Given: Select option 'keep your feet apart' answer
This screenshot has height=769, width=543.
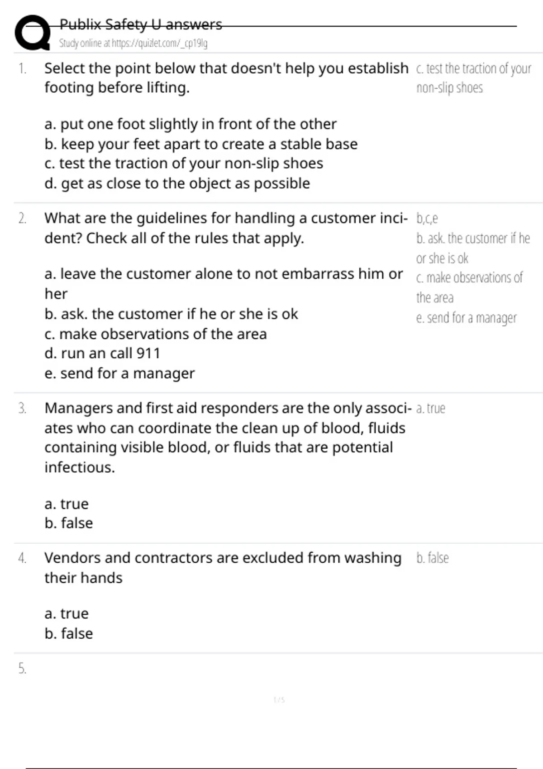Looking at the screenshot, I should point(201,144).
